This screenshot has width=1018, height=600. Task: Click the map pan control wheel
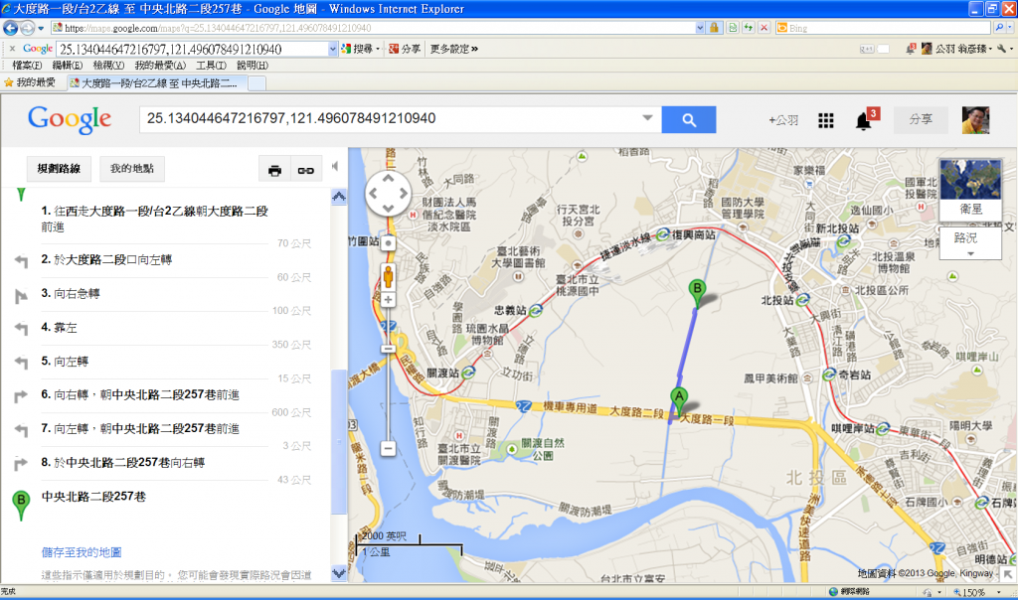[x=389, y=194]
